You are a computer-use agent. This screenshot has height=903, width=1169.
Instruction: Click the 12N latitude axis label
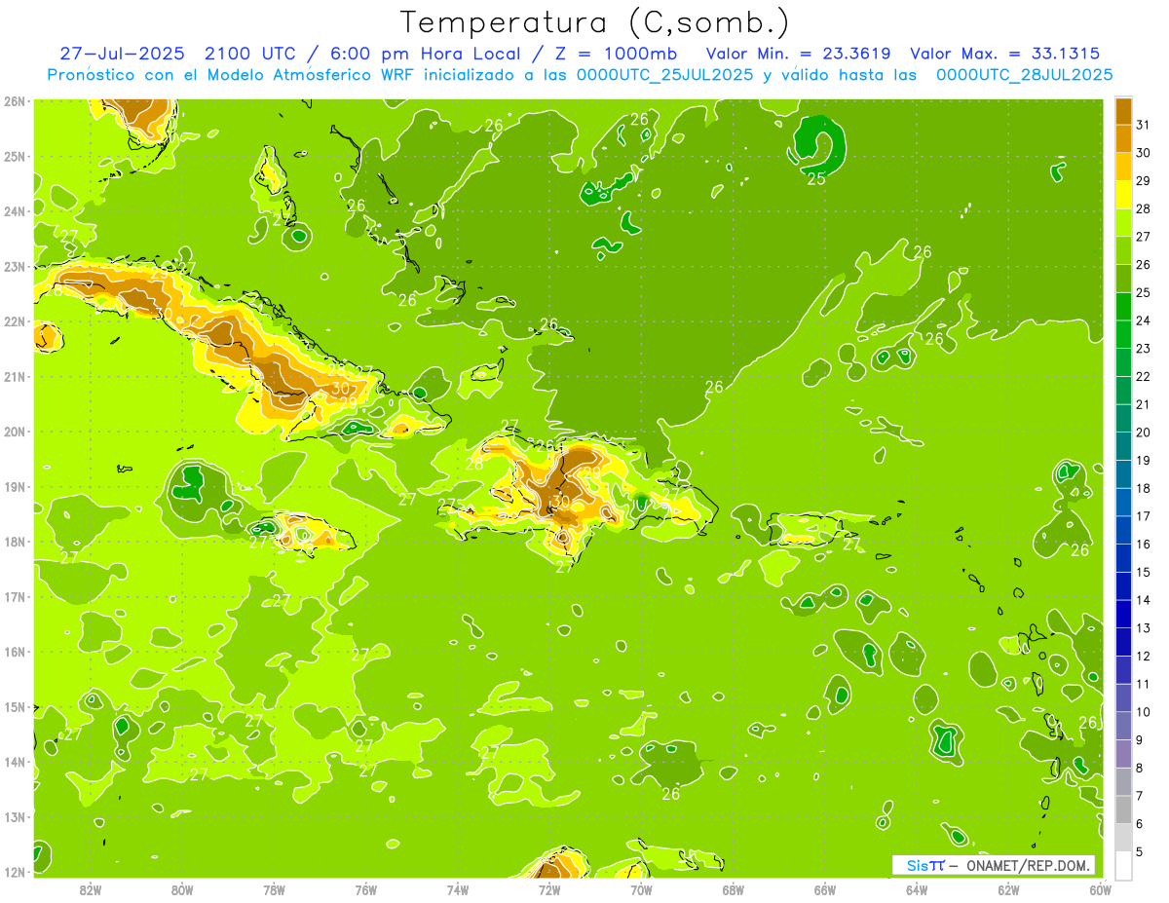click(15, 872)
